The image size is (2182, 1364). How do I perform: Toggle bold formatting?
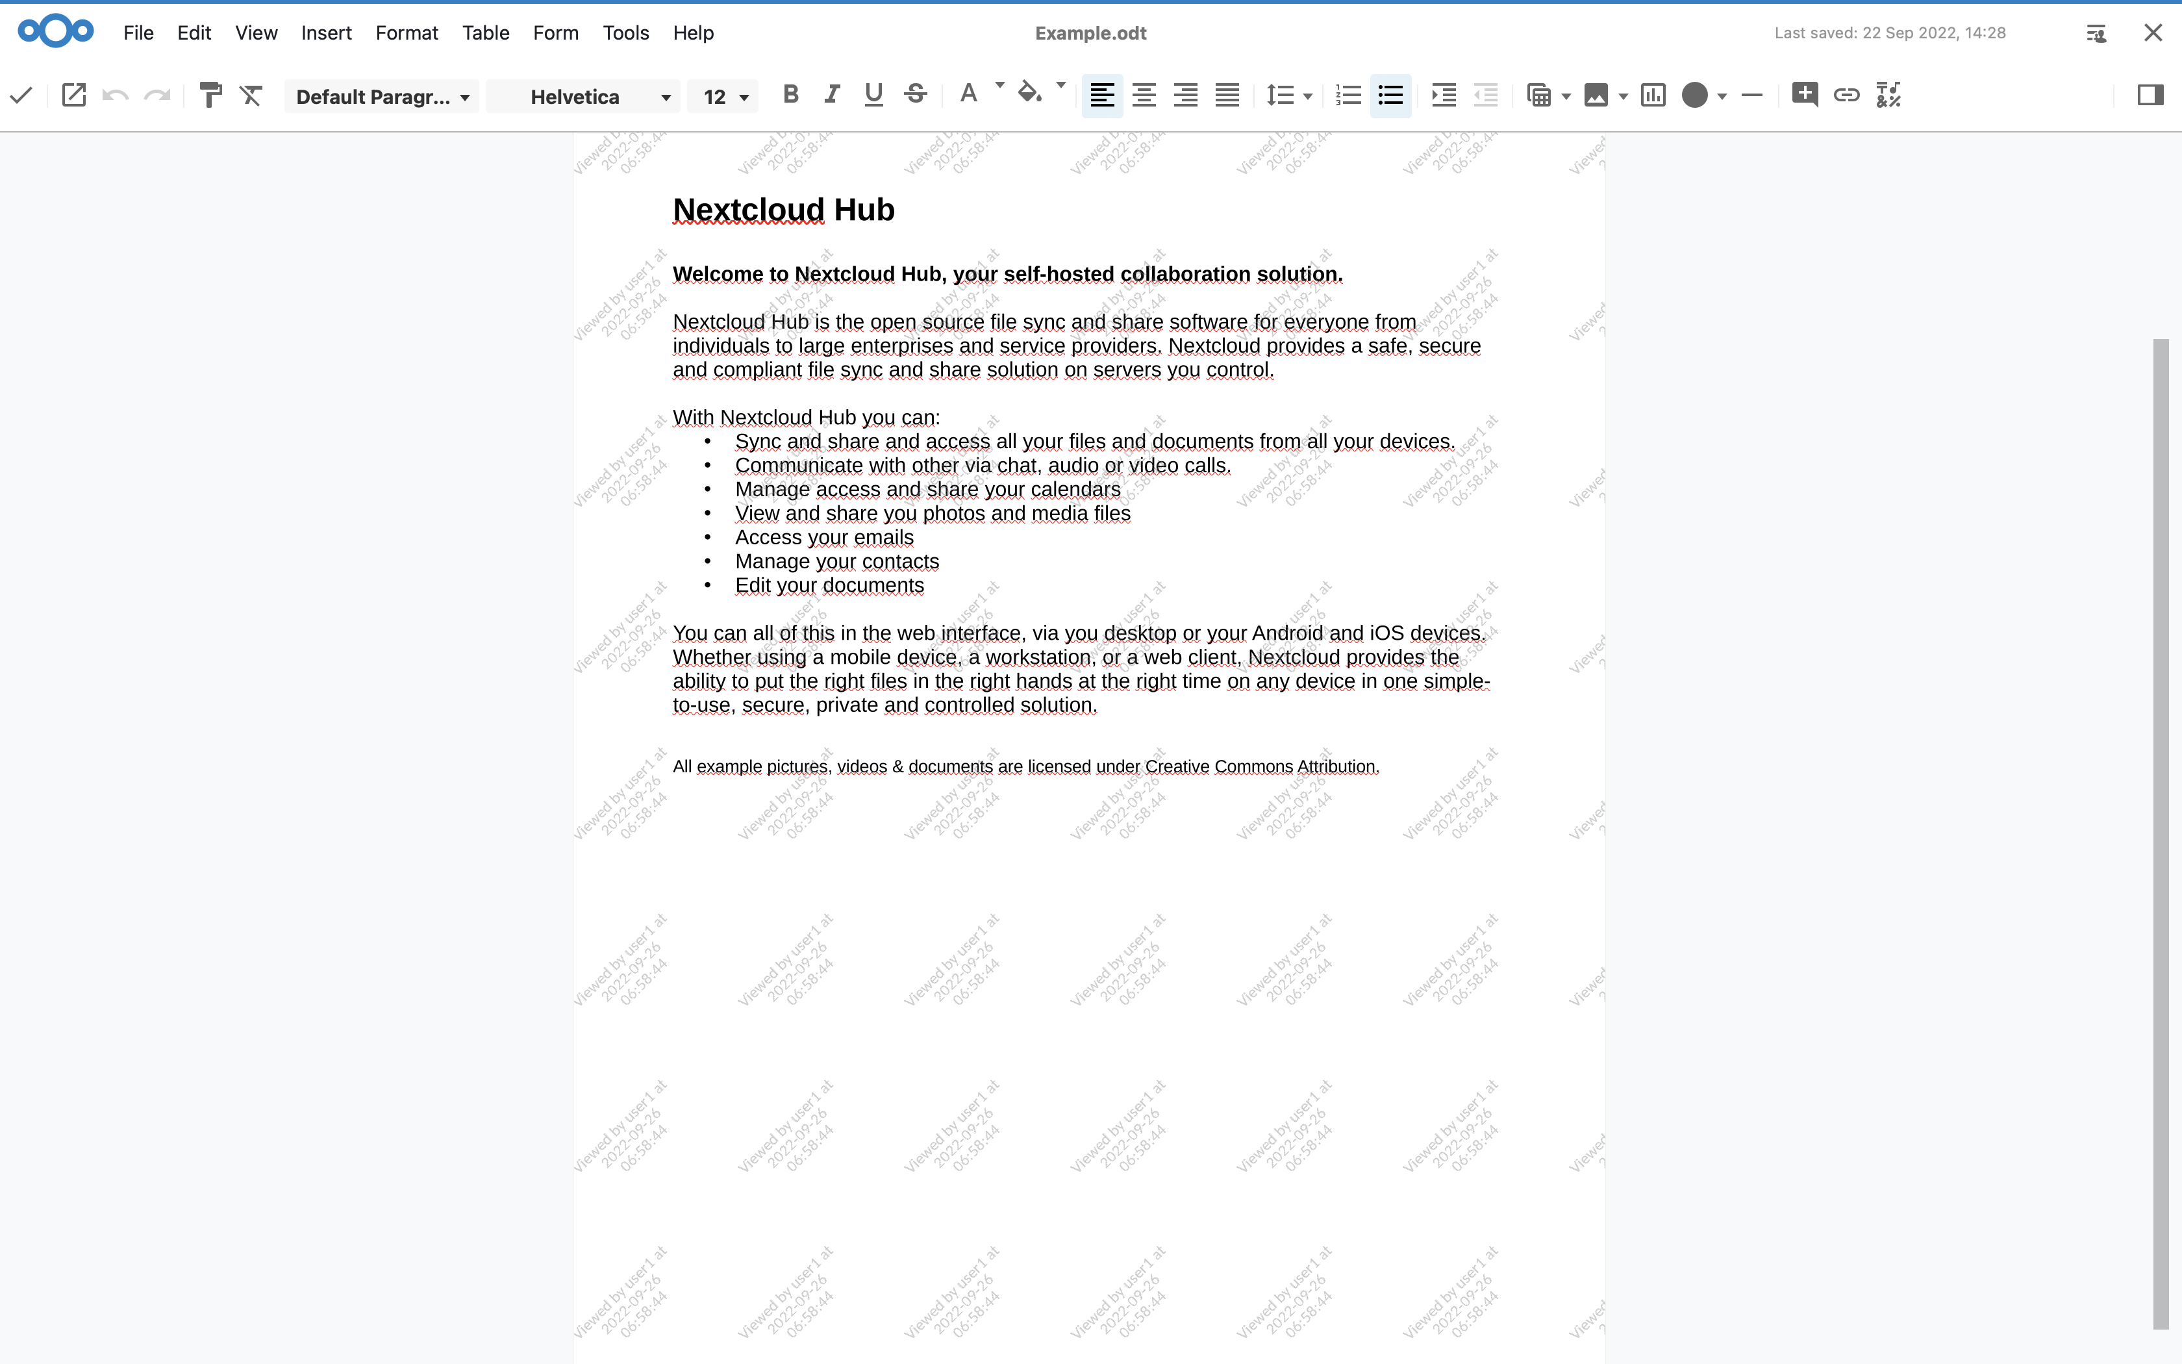(791, 95)
